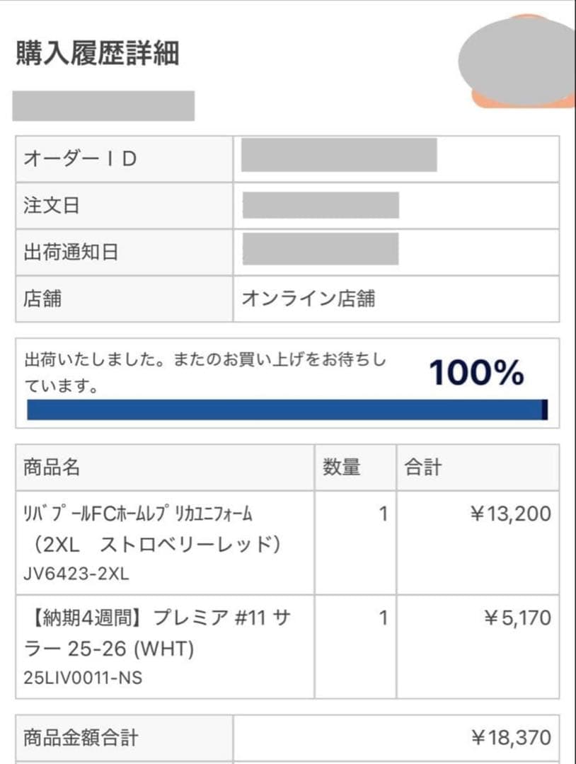Open the プレミア #11 サラー 25-26 item
The image size is (576, 764).
click(157, 647)
